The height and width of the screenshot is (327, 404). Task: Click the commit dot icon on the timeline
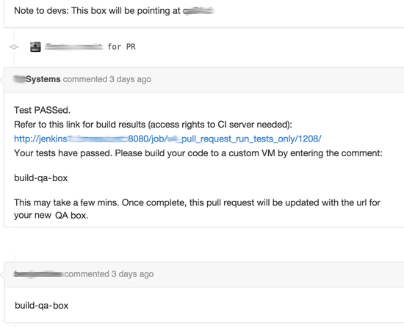point(14,47)
